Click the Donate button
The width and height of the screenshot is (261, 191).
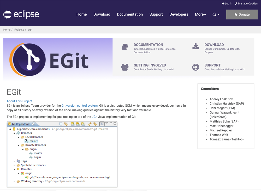click(242, 14)
